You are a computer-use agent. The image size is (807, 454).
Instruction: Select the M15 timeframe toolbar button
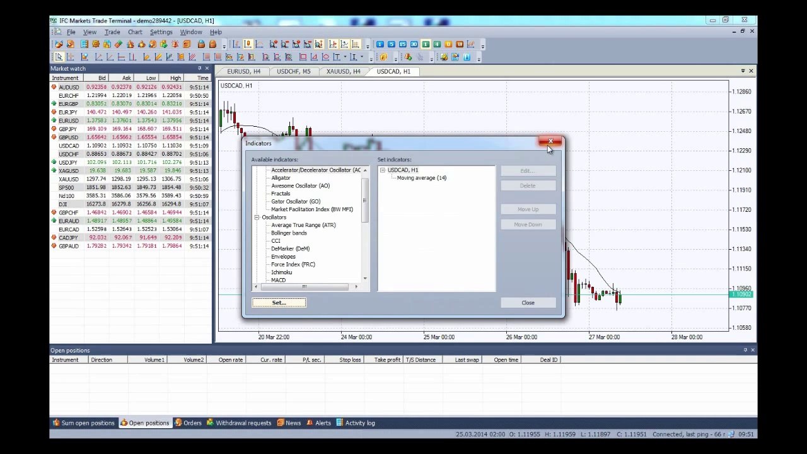point(402,44)
